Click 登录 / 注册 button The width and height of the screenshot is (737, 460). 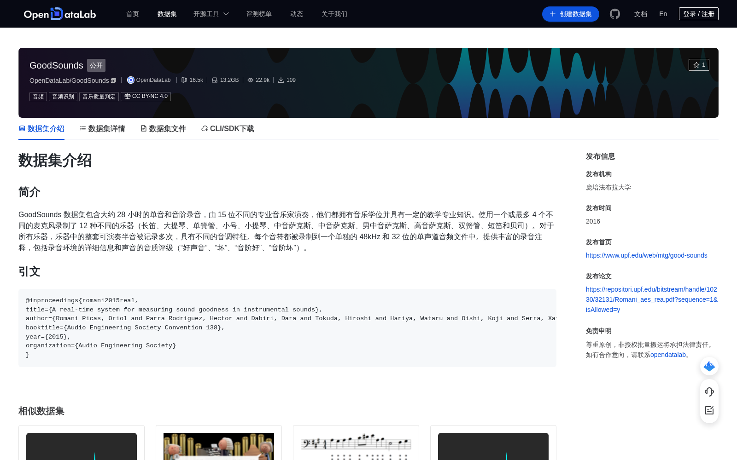[x=699, y=14]
